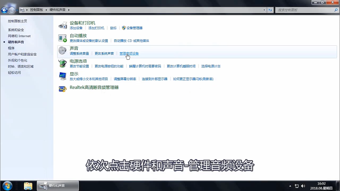Click 连接到外部显示器 link
The image size is (340, 191).
155,79
